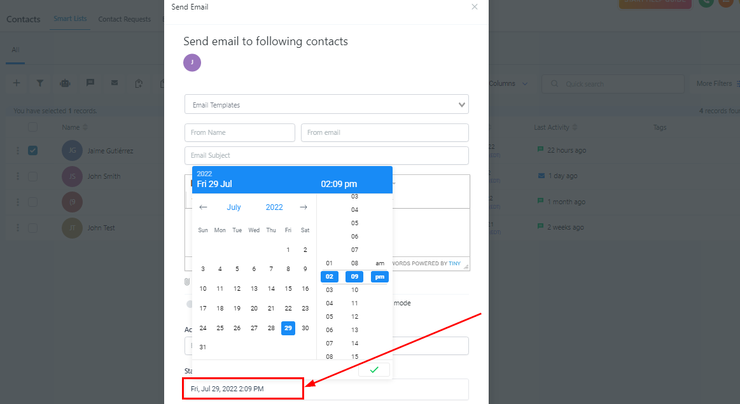
Task: Close the Send Email dialog
Action: coord(475,7)
